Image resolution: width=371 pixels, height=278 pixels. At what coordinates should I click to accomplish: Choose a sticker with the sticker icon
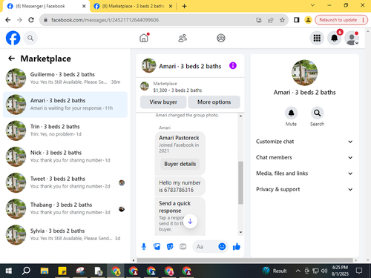pyautogui.click(x=170, y=247)
